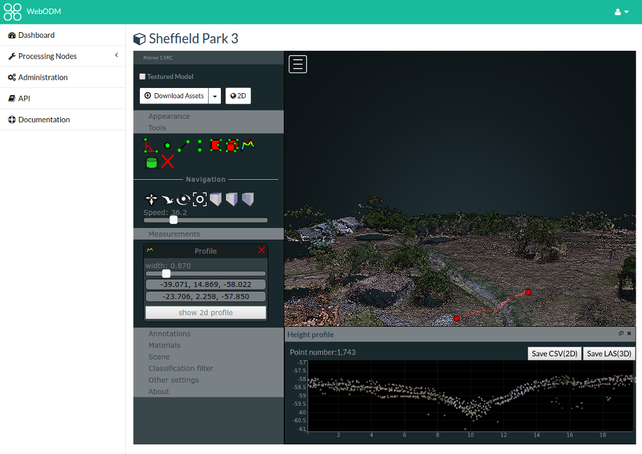The image size is (642, 454).
Task: Click the profile icon in Profile header
Action: (x=150, y=249)
